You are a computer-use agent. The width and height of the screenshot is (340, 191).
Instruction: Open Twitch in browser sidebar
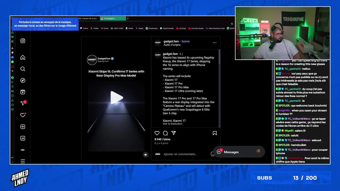pyautogui.click(x=12, y=53)
